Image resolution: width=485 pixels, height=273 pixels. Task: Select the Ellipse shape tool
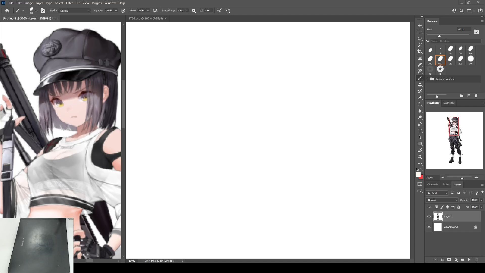(x=420, y=144)
